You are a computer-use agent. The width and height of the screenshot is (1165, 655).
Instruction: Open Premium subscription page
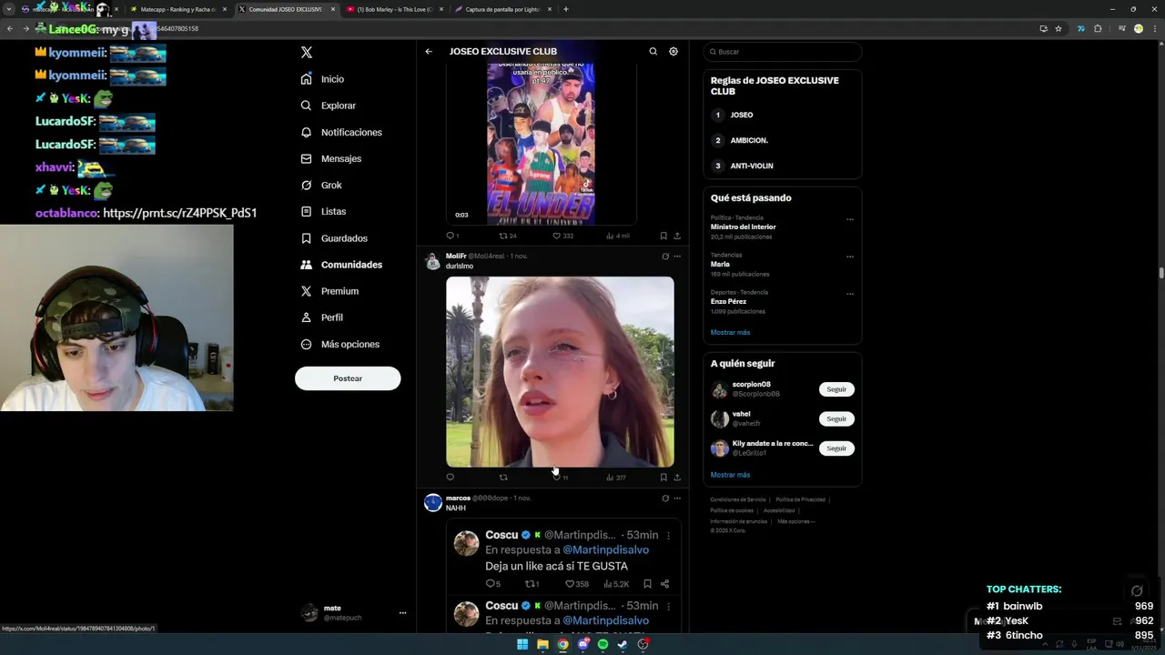point(329,291)
